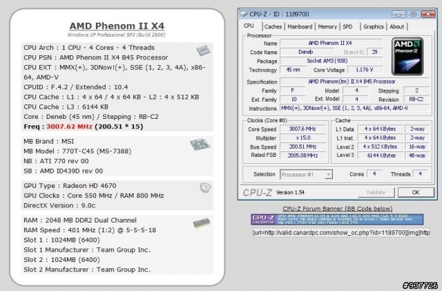Open the Graphics tab
The image size is (442, 291).
tap(374, 27)
